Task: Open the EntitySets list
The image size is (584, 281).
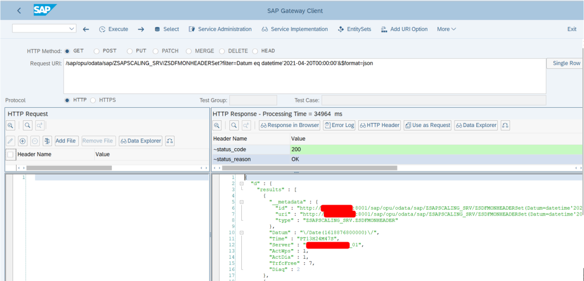Action: coord(354,29)
